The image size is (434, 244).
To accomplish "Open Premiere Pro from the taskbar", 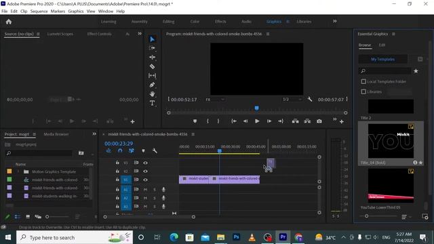I will pos(283,237).
